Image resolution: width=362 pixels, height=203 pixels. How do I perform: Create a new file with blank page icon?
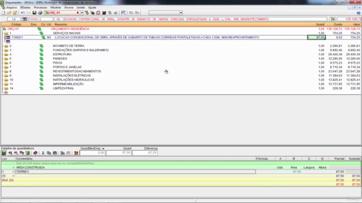tap(3, 13)
